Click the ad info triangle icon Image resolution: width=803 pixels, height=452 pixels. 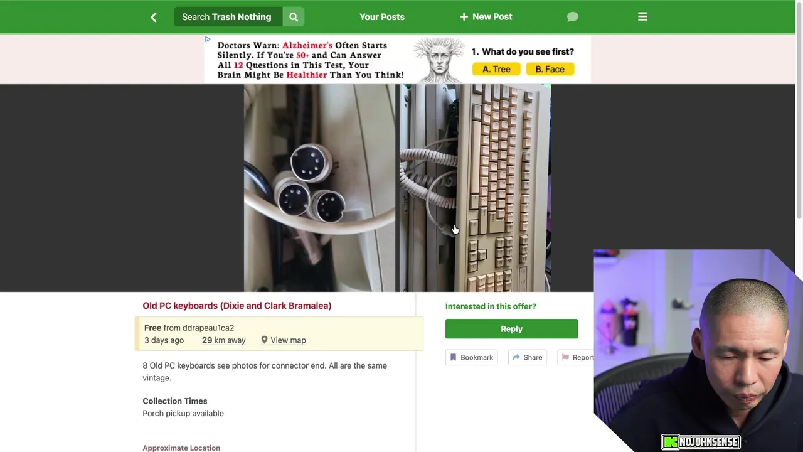coord(208,40)
